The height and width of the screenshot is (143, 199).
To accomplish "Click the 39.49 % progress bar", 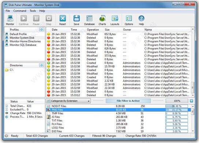I will coord(177,106).
